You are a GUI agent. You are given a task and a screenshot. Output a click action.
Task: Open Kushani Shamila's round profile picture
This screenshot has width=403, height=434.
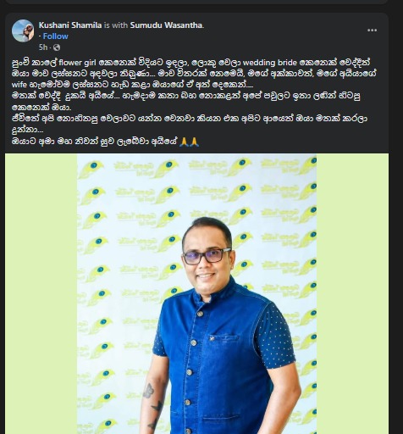[x=23, y=31]
